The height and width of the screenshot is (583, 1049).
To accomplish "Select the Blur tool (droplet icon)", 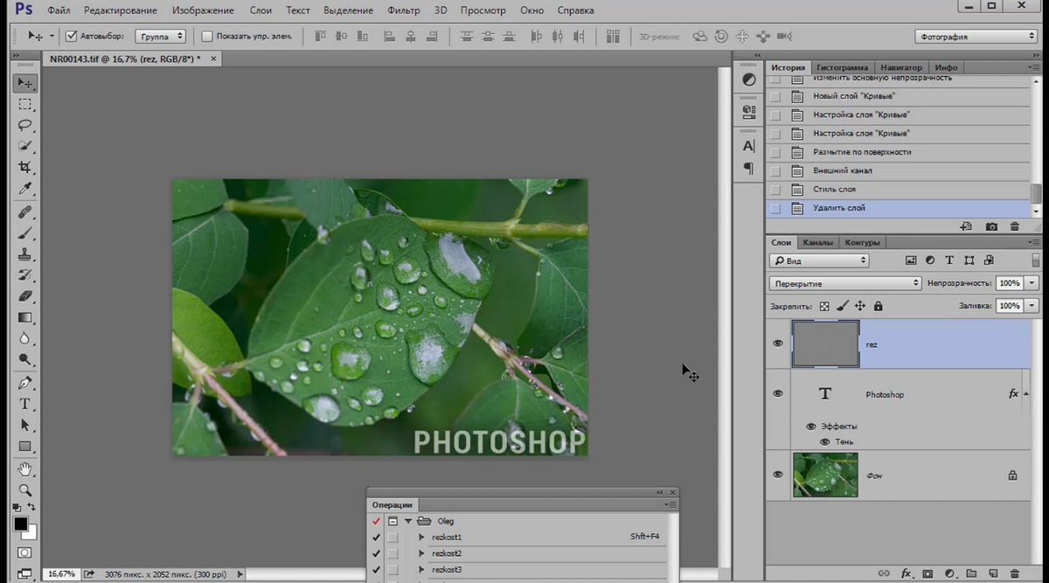I will pos(24,338).
